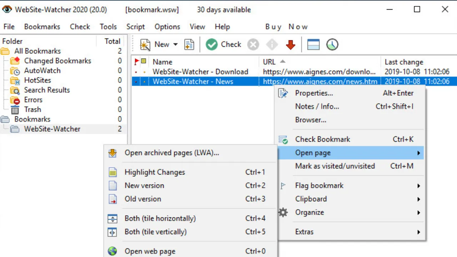Select the AutoWatch folder
457x257 pixels.
(42, 71)
